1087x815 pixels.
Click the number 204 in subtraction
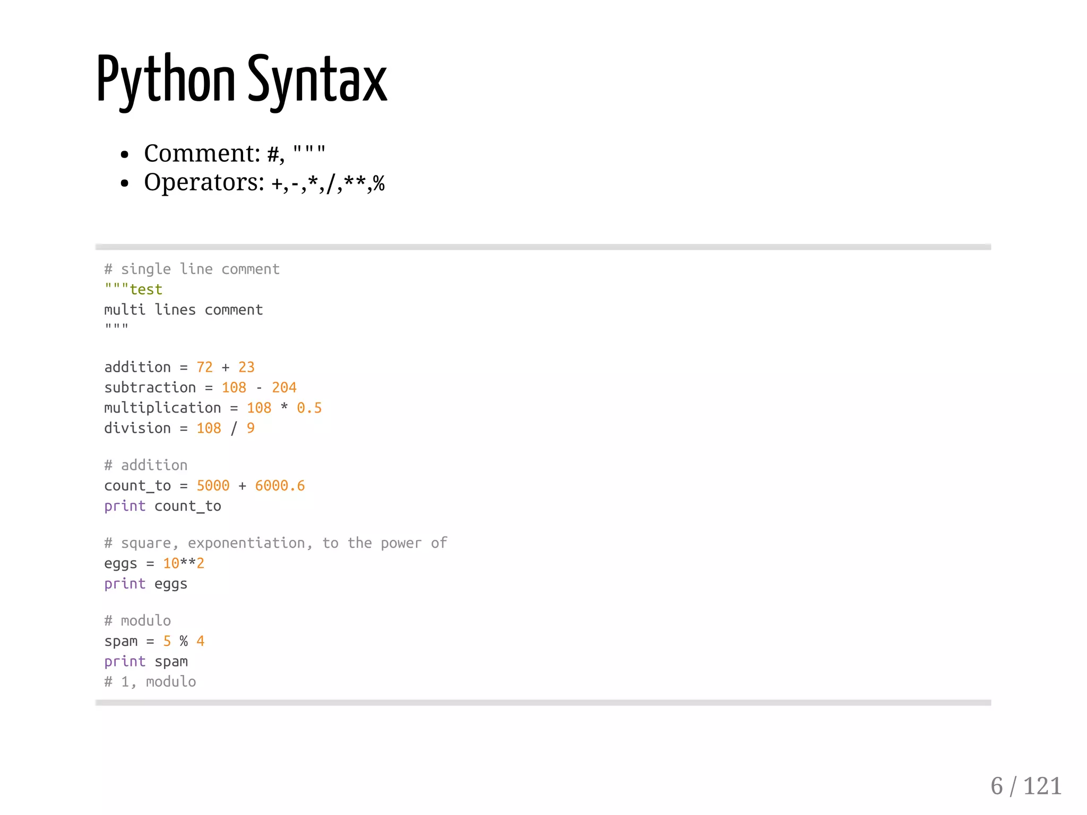click(284, 388)
